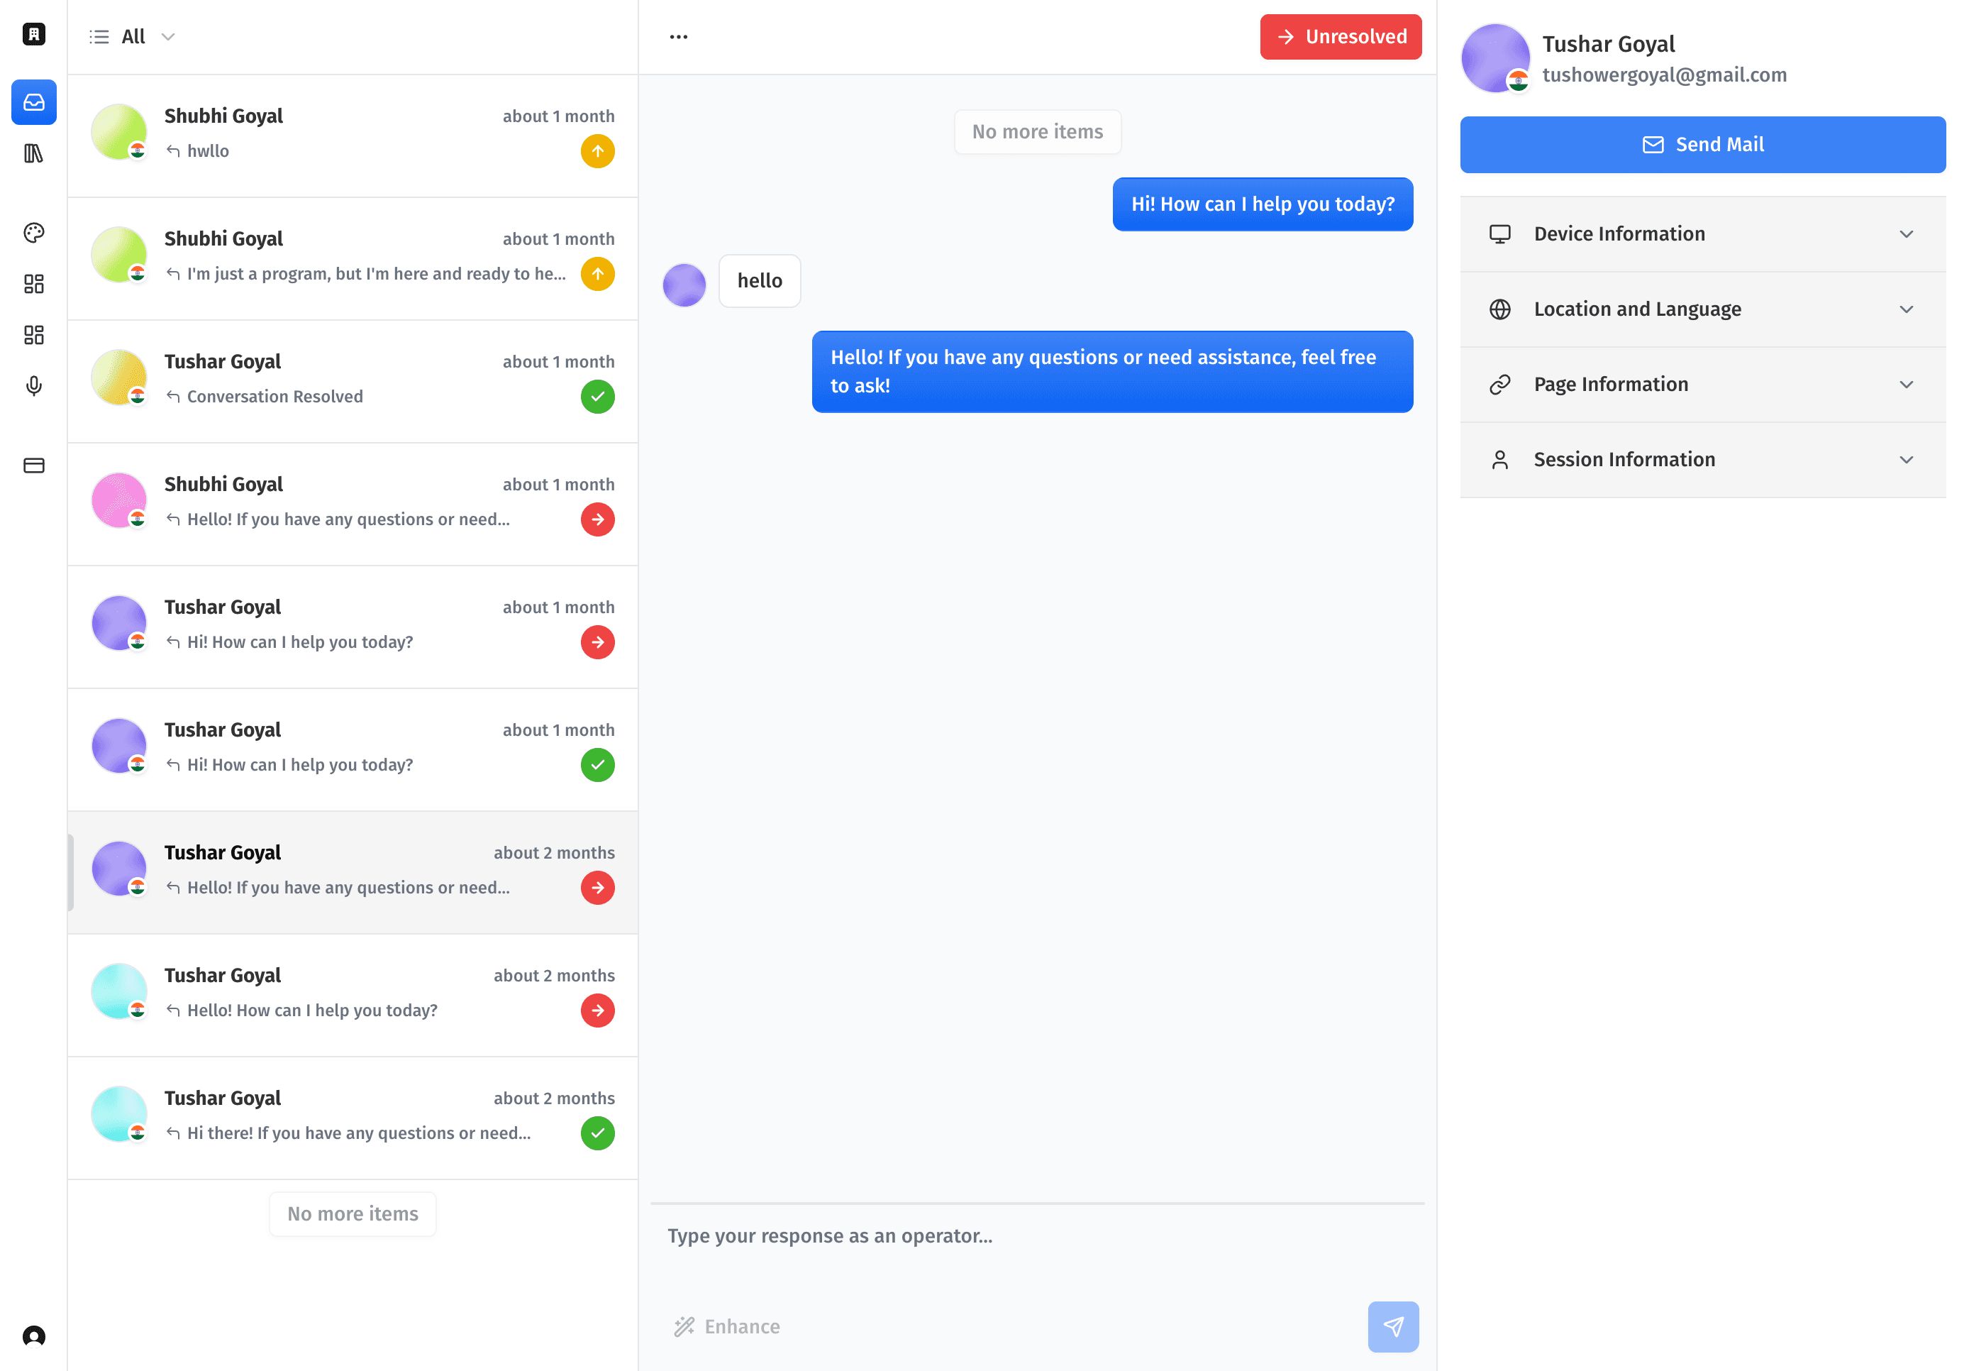This screenshot has width=1969, height=1371.
Task: Toggle the Unresolved status of the current conversation
Action: coord(1341,36)
